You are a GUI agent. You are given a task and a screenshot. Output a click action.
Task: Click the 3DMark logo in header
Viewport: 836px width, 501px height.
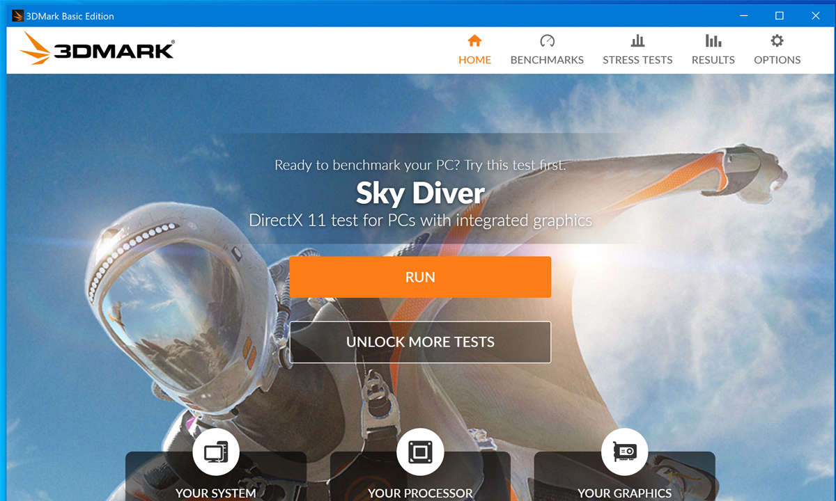click(x=97, y=49)
